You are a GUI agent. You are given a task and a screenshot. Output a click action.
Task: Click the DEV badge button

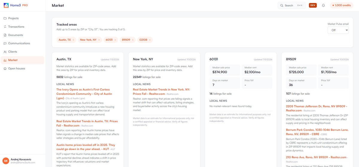(x=313, y=5)
